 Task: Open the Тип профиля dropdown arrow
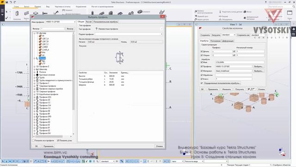[x=161, y=29]
